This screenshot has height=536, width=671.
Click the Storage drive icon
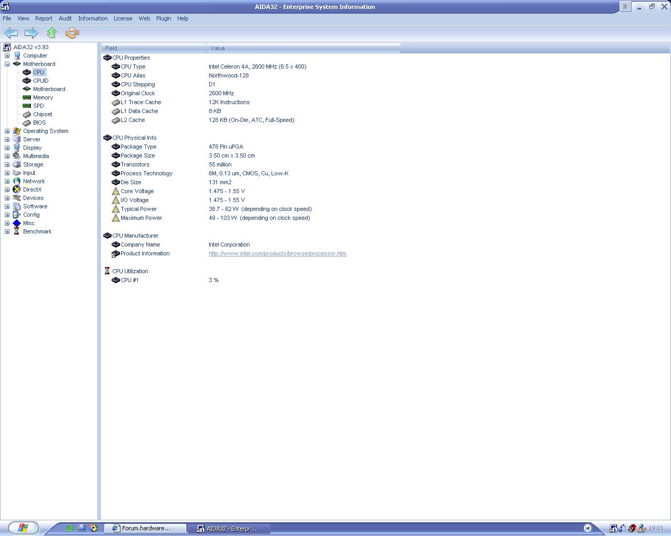tap(17, 164)
